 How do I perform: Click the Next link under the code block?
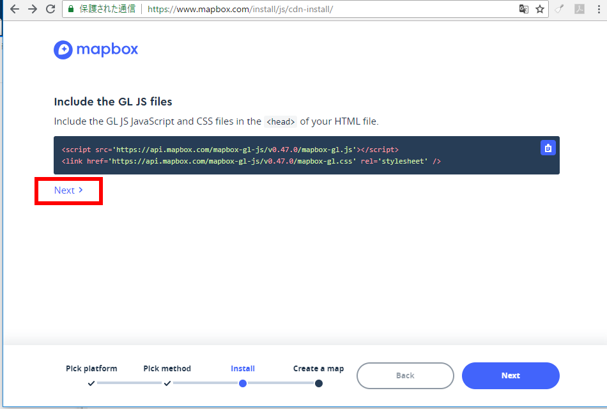click(x=68, y=190)
